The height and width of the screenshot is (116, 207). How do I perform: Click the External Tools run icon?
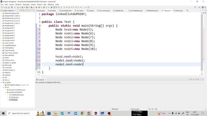pyautogui.click(x=31, y=7)
